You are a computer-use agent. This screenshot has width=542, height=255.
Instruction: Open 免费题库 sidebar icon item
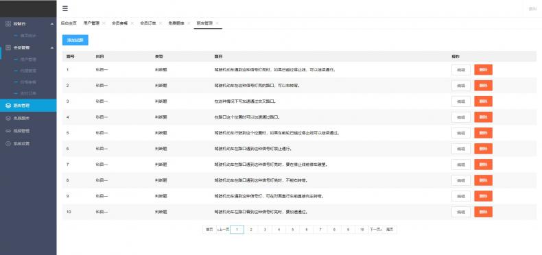[9, 118]
